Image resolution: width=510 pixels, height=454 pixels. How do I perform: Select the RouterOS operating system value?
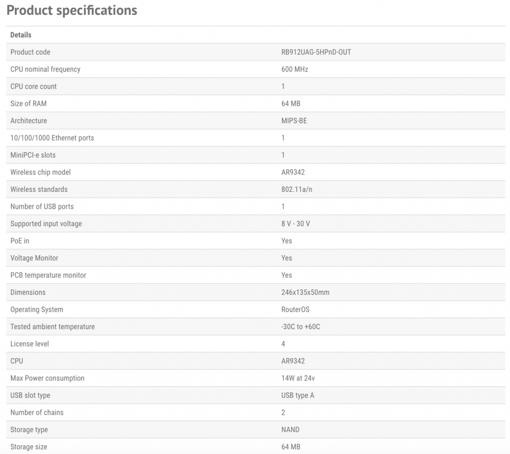(x=295, y=309)
